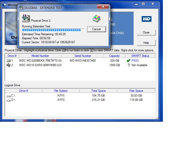Viewport: 172px width, 168px height.
Task: Click serial number WD-WX31AB3S7400
Action: point(83,61)
